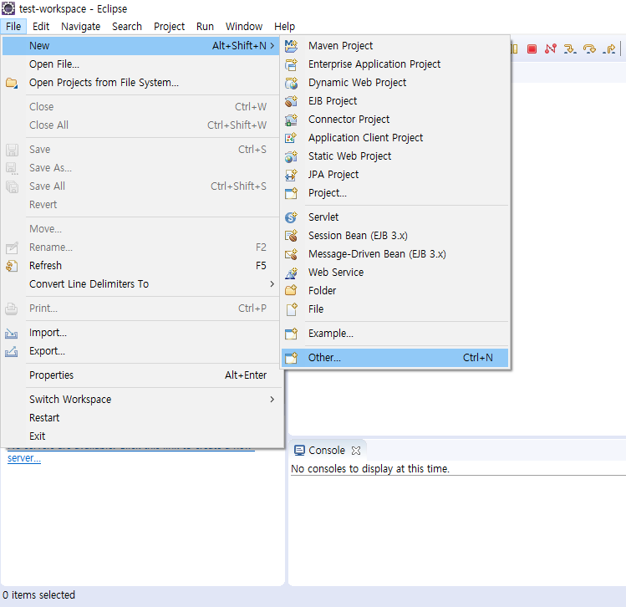626x607 pixels.
Task: Click the Servlet icon
Action: [x=291, y=217]
